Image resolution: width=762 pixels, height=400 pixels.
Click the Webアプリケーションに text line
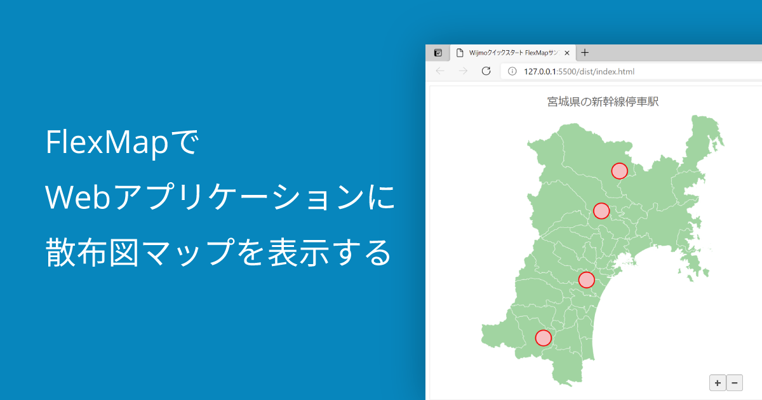tap(220, 197)
